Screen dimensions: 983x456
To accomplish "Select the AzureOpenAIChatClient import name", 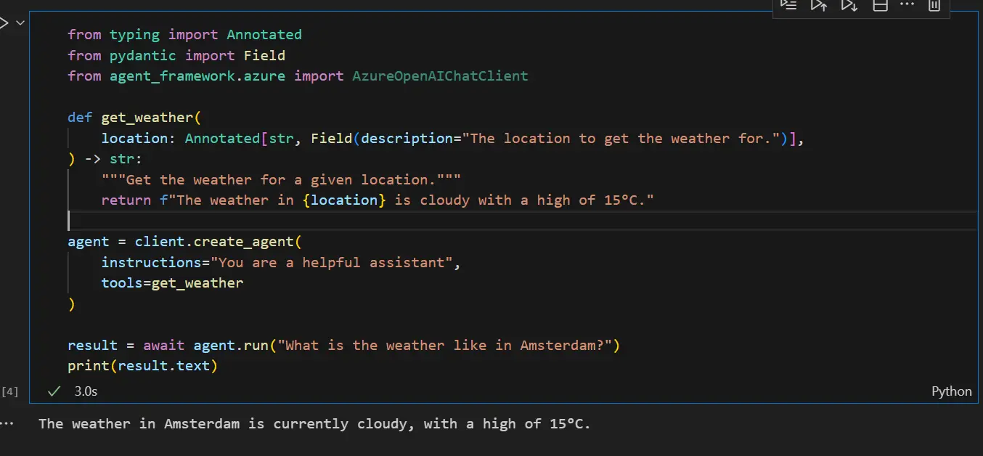I will click(x=440, y=76).
